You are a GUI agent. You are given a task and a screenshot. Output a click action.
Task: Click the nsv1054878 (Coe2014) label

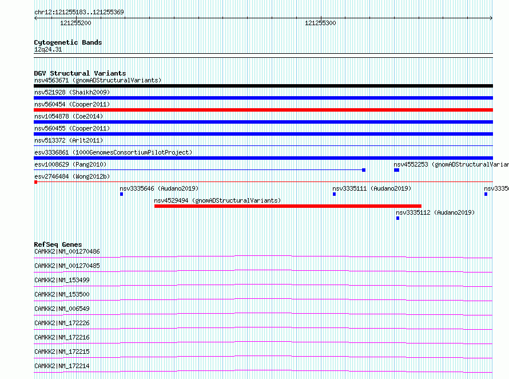69,116
